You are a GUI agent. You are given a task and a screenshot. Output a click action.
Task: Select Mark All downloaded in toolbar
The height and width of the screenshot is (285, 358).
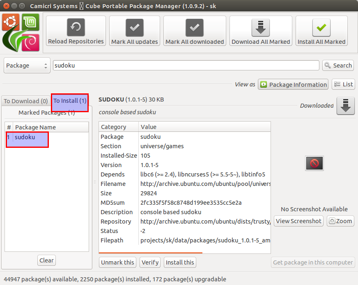(x=195, y=31)
